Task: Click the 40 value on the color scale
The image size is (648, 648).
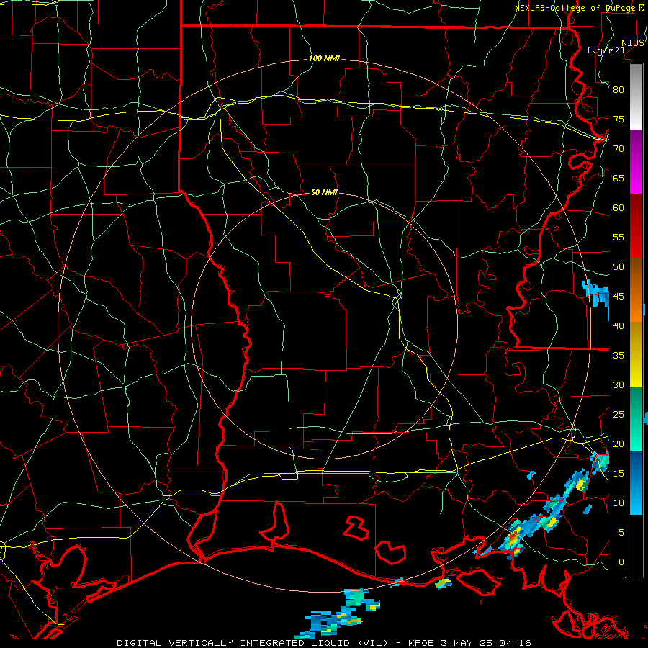Action: click(x=618, y=326)
